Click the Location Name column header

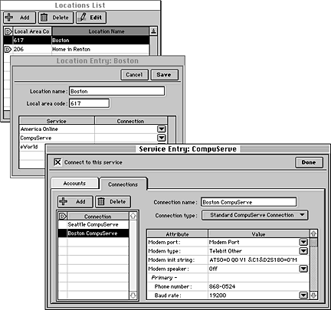(x=100, y=31)
